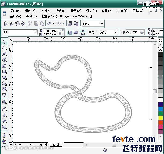This screenshot has width=164, height=154.
Task: Click the Open file icon
Action: (x=12, y=24)
